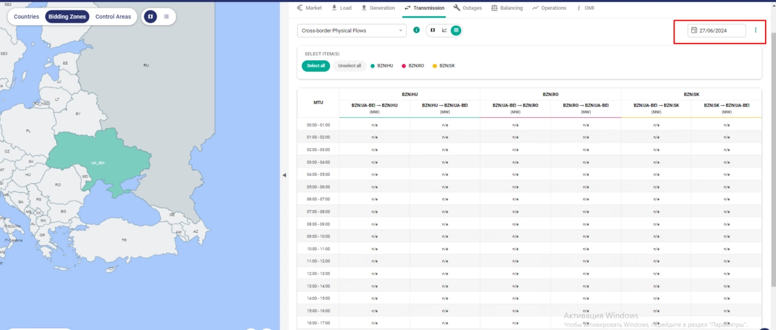Screen dimensions: 776x330
Task: Expand the Cross-border Physical Flows dropdown
Action: [352, 30]
